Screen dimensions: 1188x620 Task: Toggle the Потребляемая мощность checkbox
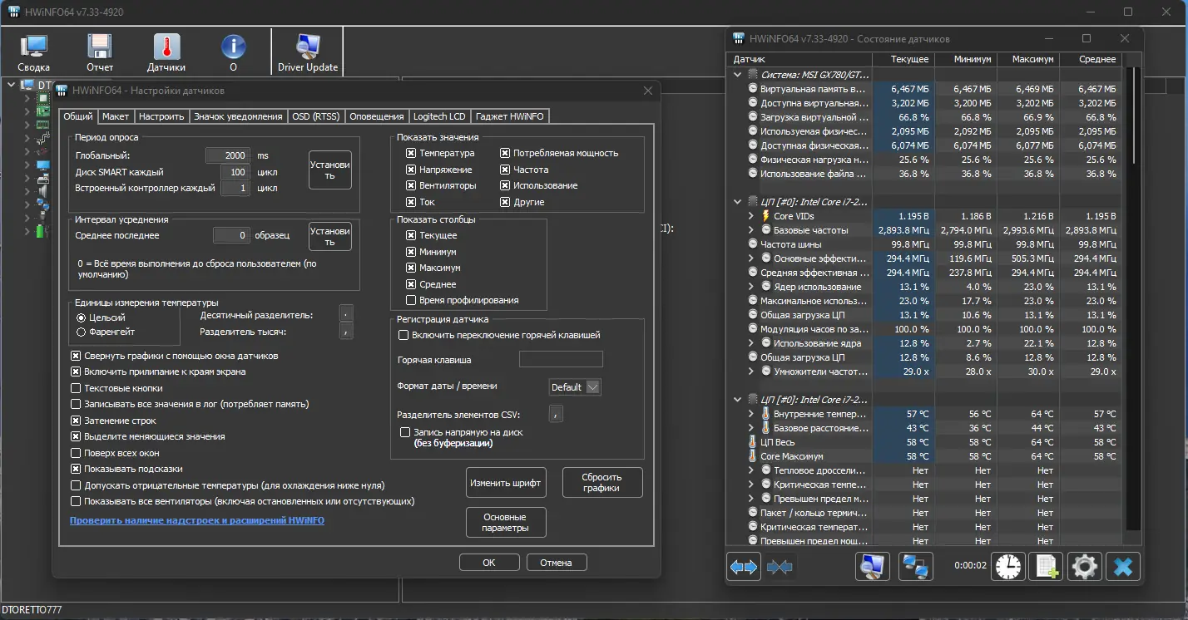505,153
